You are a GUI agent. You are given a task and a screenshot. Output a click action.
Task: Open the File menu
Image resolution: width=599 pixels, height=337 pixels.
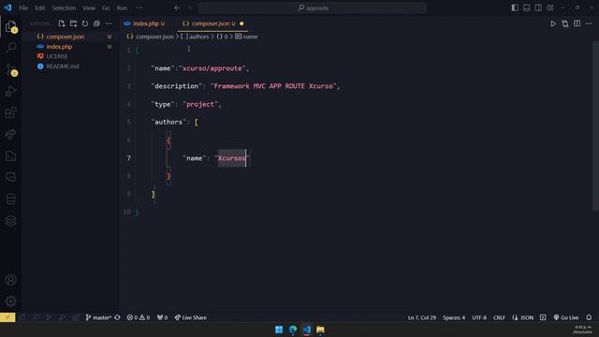point(23,7)
